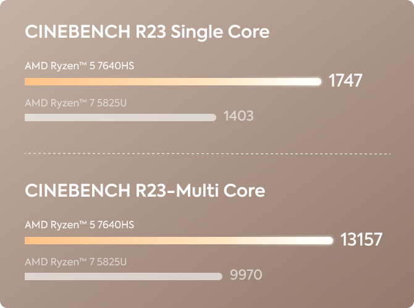Click the orange multi core 7640HS bar
414x308 pixels.
point(179,241)
